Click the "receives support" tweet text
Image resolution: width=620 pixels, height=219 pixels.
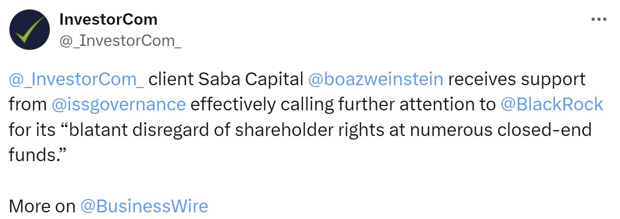pos(517,79)
